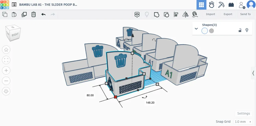Undo the last action

click(43, 14)
